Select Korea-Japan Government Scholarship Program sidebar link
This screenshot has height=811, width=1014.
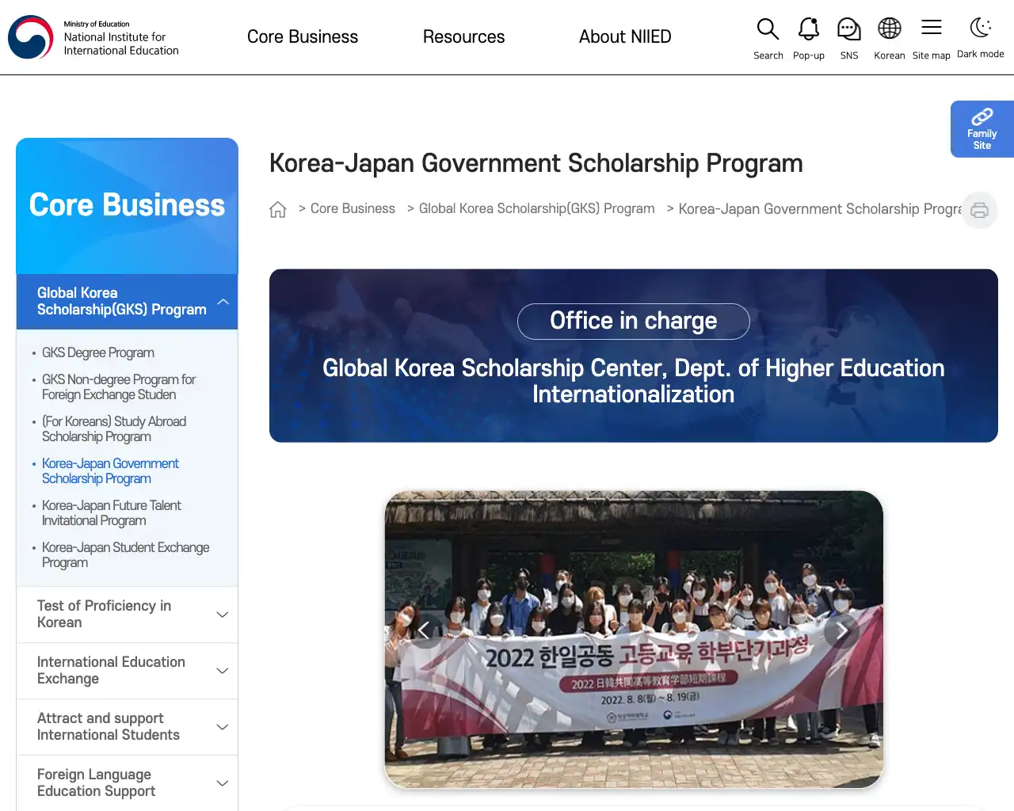110,471
